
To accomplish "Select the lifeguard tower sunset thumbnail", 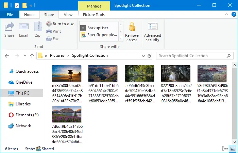I will 67,73.
